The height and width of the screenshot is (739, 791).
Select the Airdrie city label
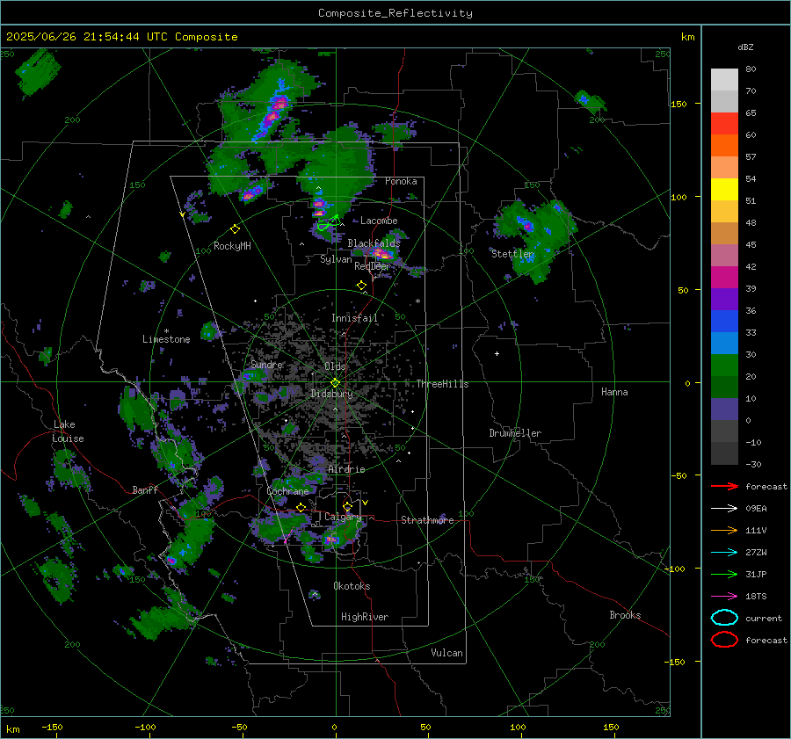346,469
